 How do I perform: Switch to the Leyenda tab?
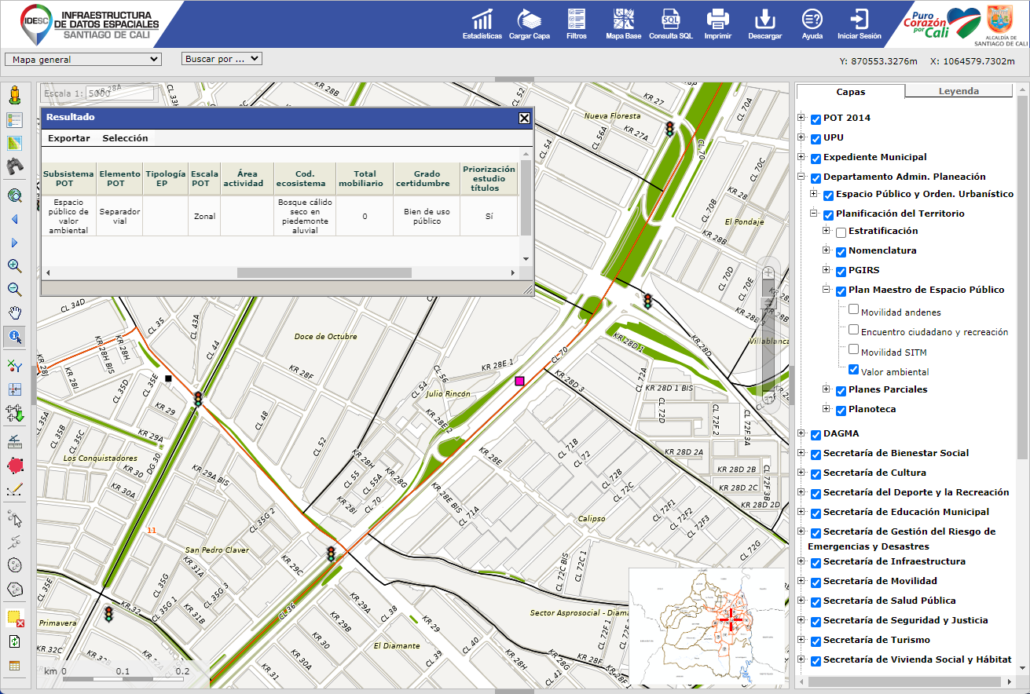tap(959, 91)
